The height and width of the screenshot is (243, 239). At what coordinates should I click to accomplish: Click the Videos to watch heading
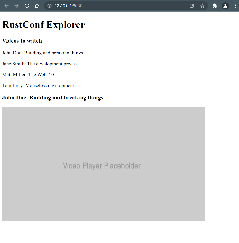[22, 41]
